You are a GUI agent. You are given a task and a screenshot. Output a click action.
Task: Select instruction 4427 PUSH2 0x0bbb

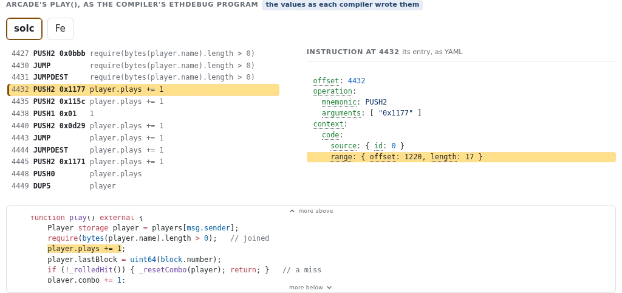[x=143, y=53]
